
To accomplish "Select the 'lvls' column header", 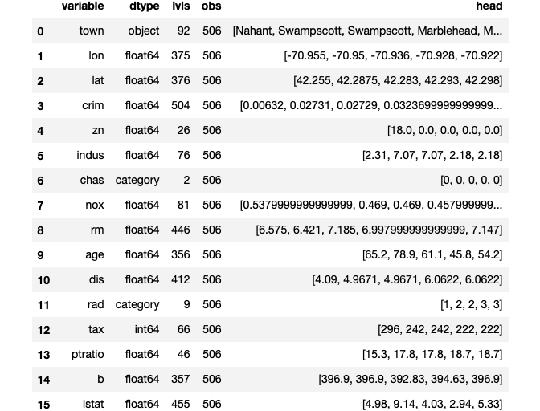I will (181, 6).
